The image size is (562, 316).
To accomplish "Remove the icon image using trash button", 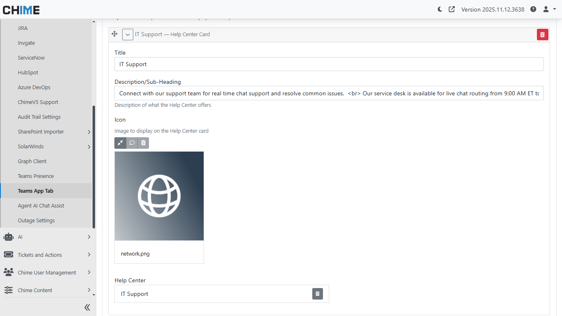I will coord(143,143).
